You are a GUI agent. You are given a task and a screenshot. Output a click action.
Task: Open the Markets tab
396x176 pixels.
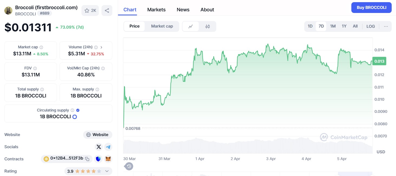(x=156, y=10)
